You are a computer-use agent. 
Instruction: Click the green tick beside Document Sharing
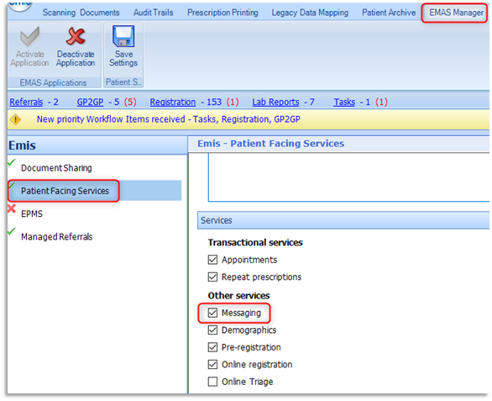click(12, 162)
